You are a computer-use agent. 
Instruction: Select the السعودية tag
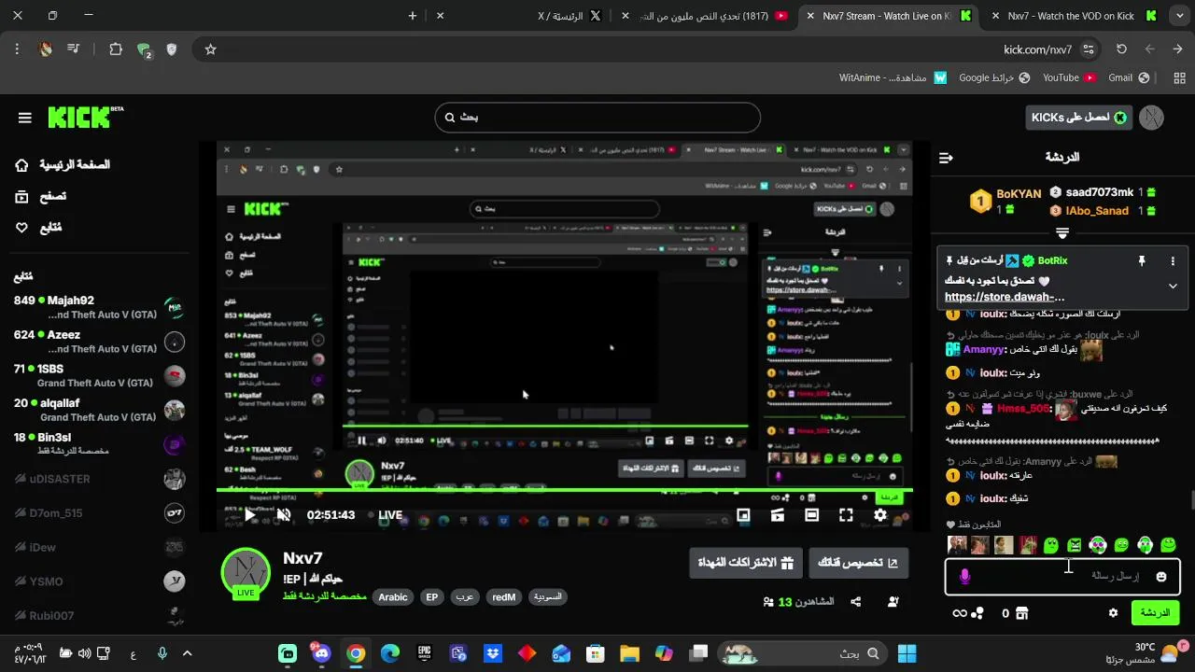pos(548,597)
